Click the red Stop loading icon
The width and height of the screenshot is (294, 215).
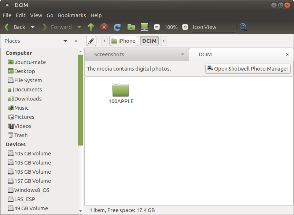104,27
